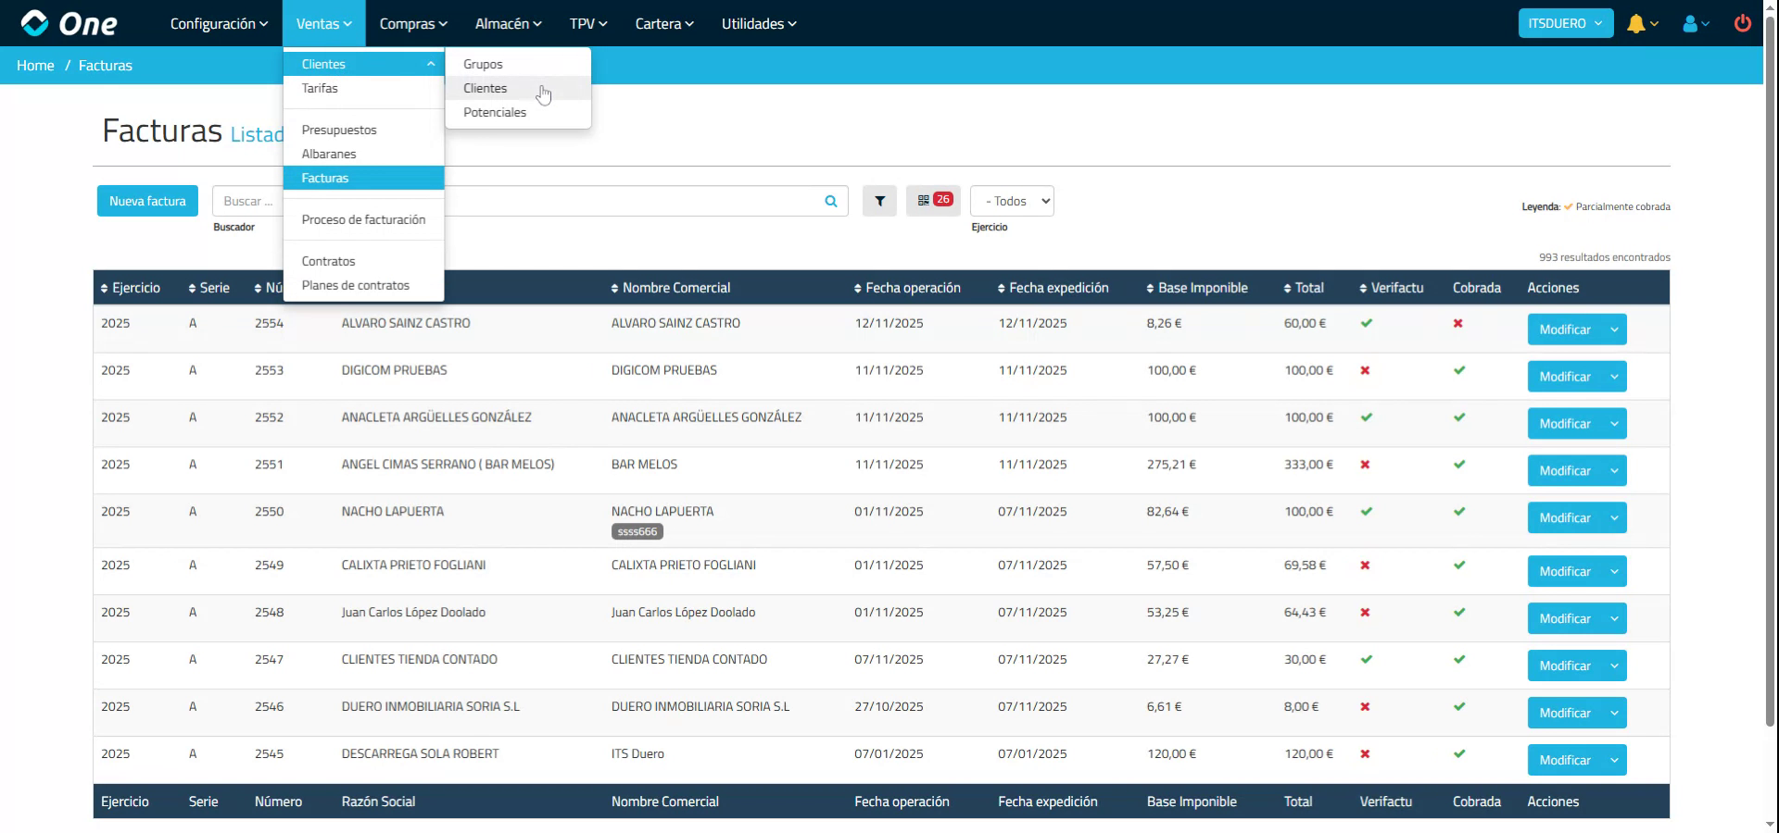This screenshot has height=833, width=1779.
Task: Run search with the magnifier icon
Action: click(x=828, y=201)
